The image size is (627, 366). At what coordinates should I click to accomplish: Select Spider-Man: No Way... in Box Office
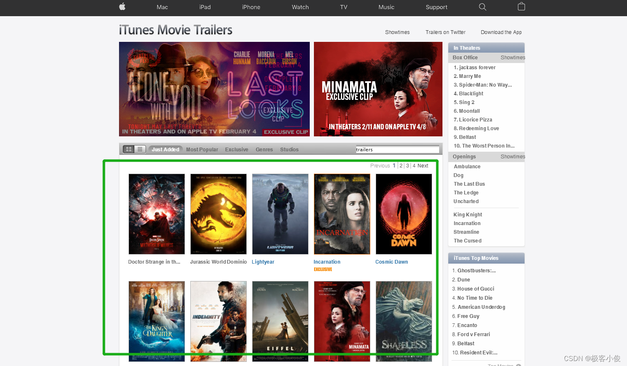pyautogui.click(x=483, y=85)
